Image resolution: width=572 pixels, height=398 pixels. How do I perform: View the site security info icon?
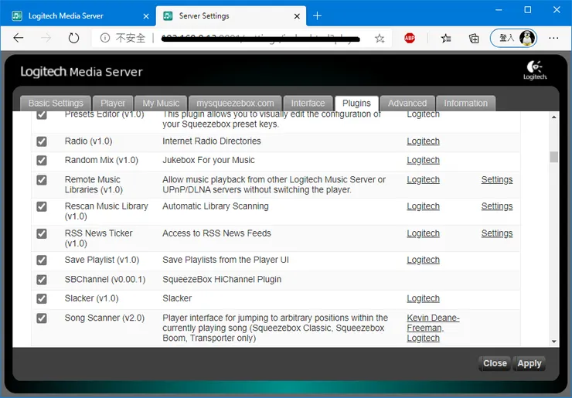105,38
